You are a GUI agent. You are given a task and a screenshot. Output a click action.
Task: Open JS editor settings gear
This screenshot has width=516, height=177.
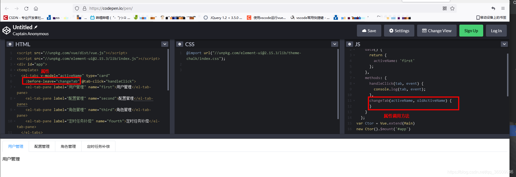(350, 44)
